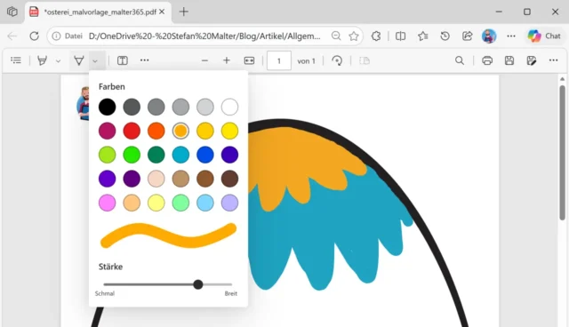Reload the current page

34,36
